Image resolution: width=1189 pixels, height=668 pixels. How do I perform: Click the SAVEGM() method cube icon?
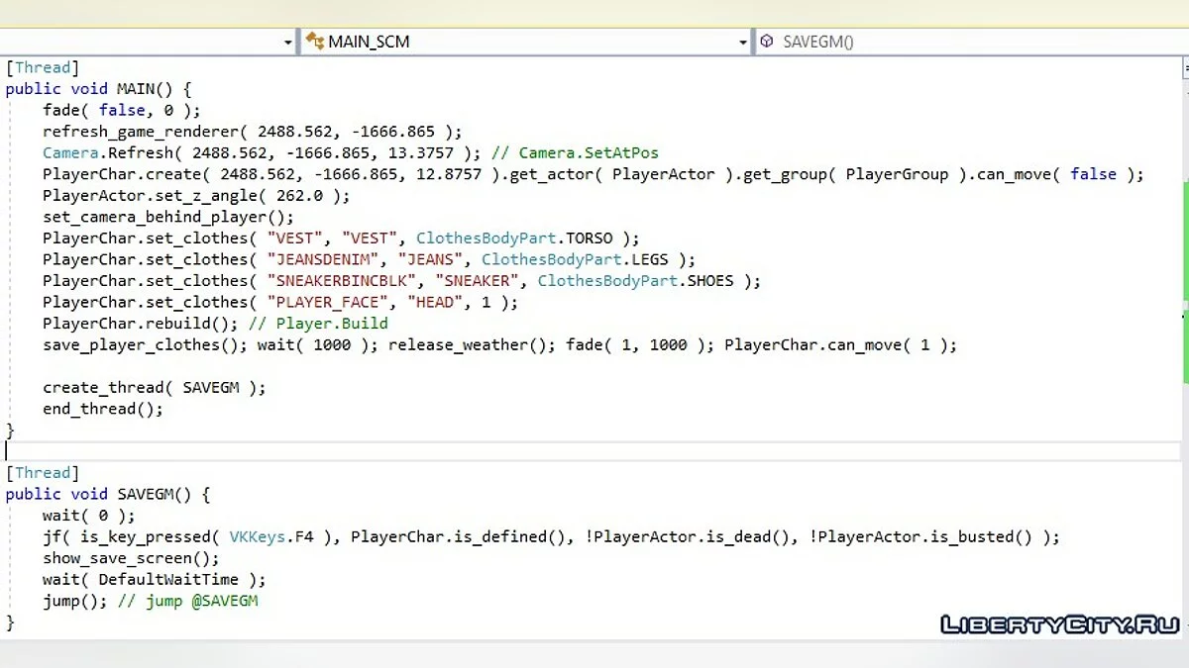tap(767, 42)
